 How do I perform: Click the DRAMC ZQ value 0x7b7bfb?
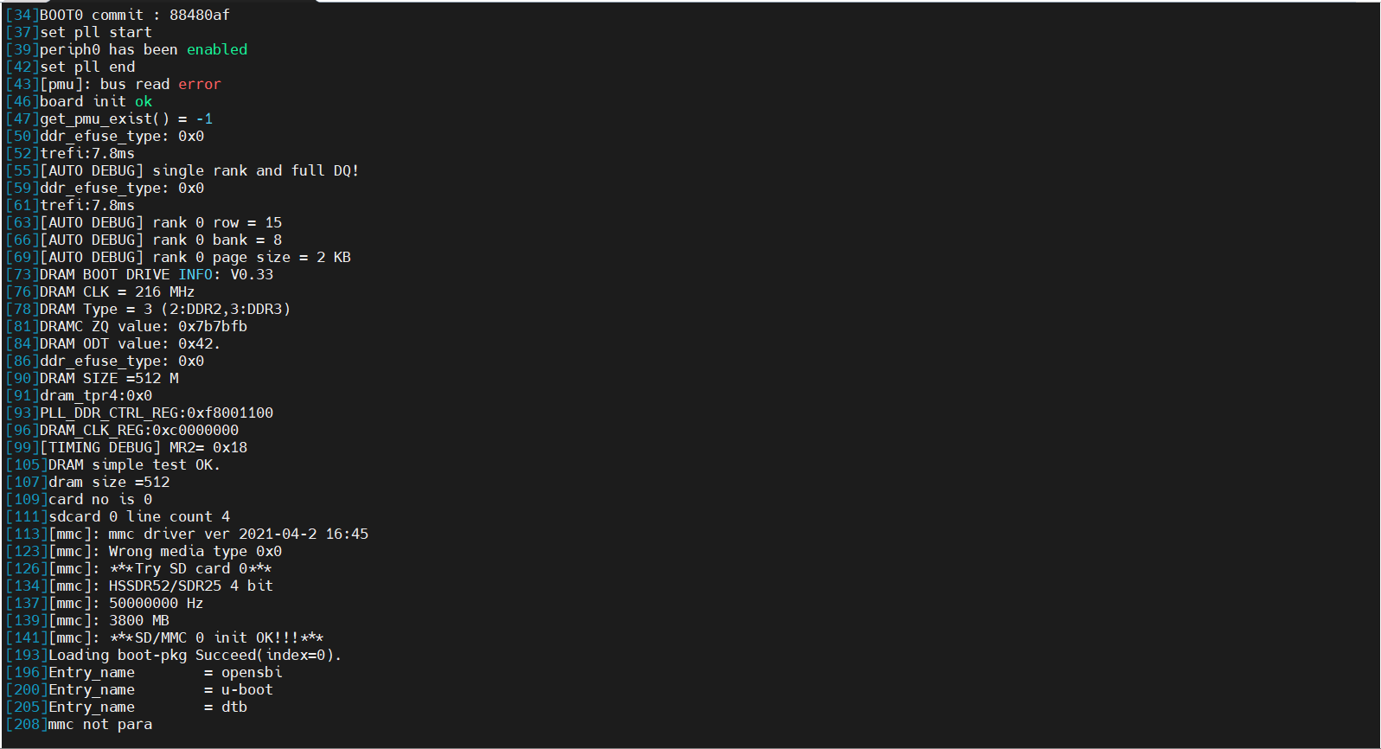(x=213, y=326)
